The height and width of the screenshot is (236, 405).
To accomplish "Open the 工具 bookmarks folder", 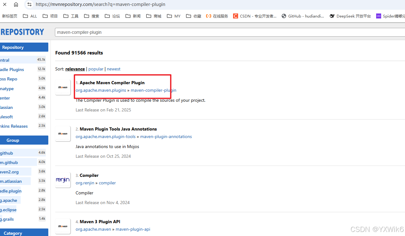I will [x=71, y=16].
